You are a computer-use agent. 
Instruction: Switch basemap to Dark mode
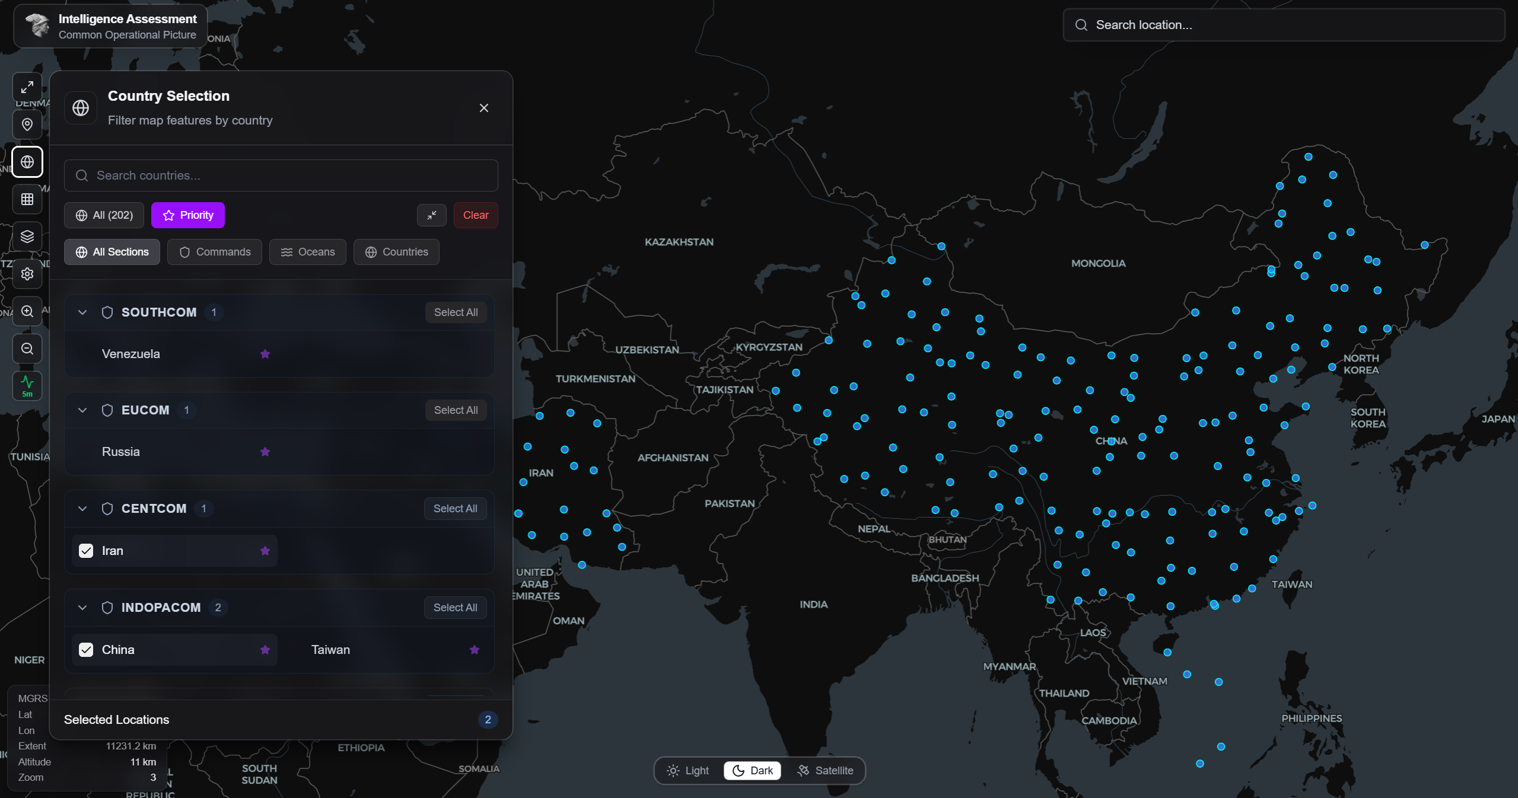(x=752, y=771)
